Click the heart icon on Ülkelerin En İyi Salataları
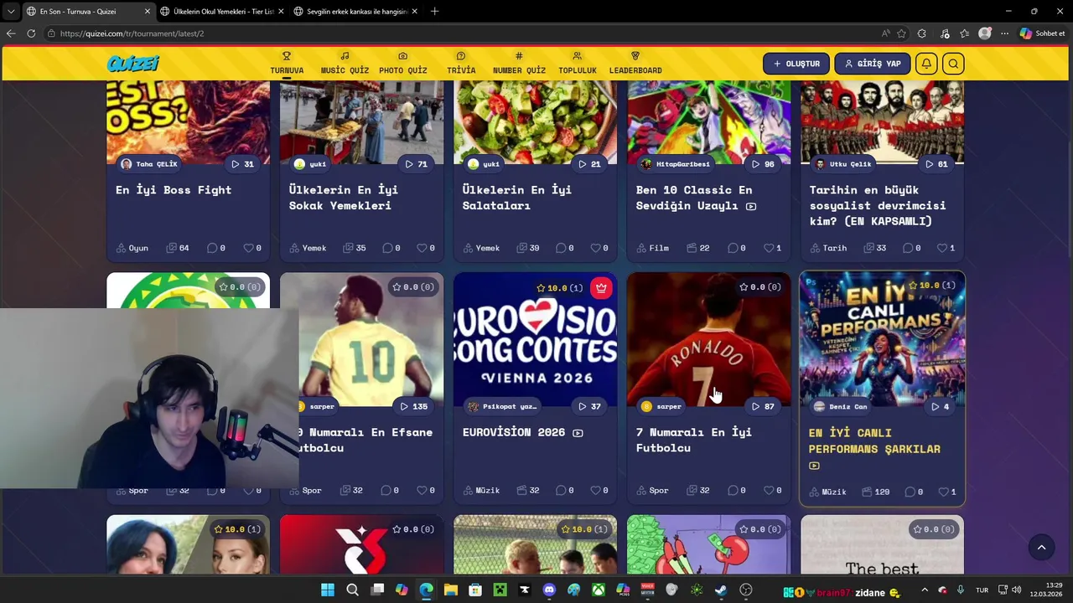The image size is (1073, 603). (595, 248)
